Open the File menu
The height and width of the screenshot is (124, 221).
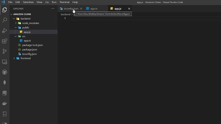10,2
